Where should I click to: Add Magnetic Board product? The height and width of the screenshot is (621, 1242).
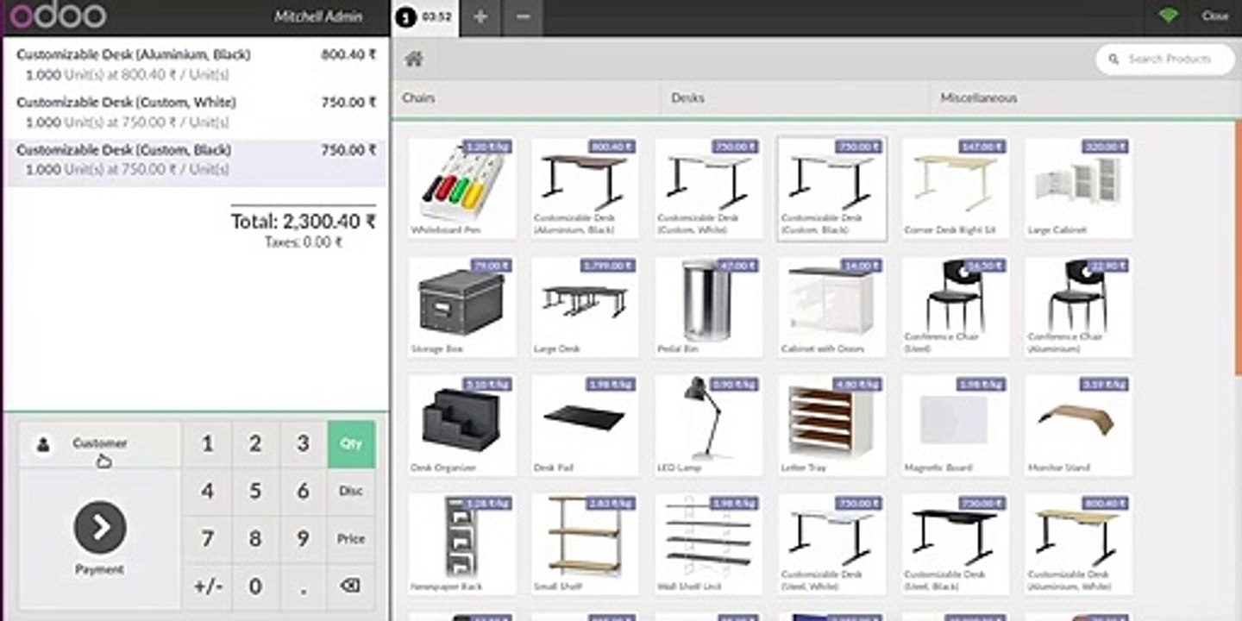point(956,425)
